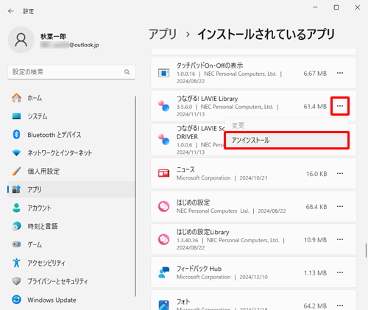This screenshot has width=368, height=310.
Task: Click the 6.67 MB size value
Action: point(315,73)
